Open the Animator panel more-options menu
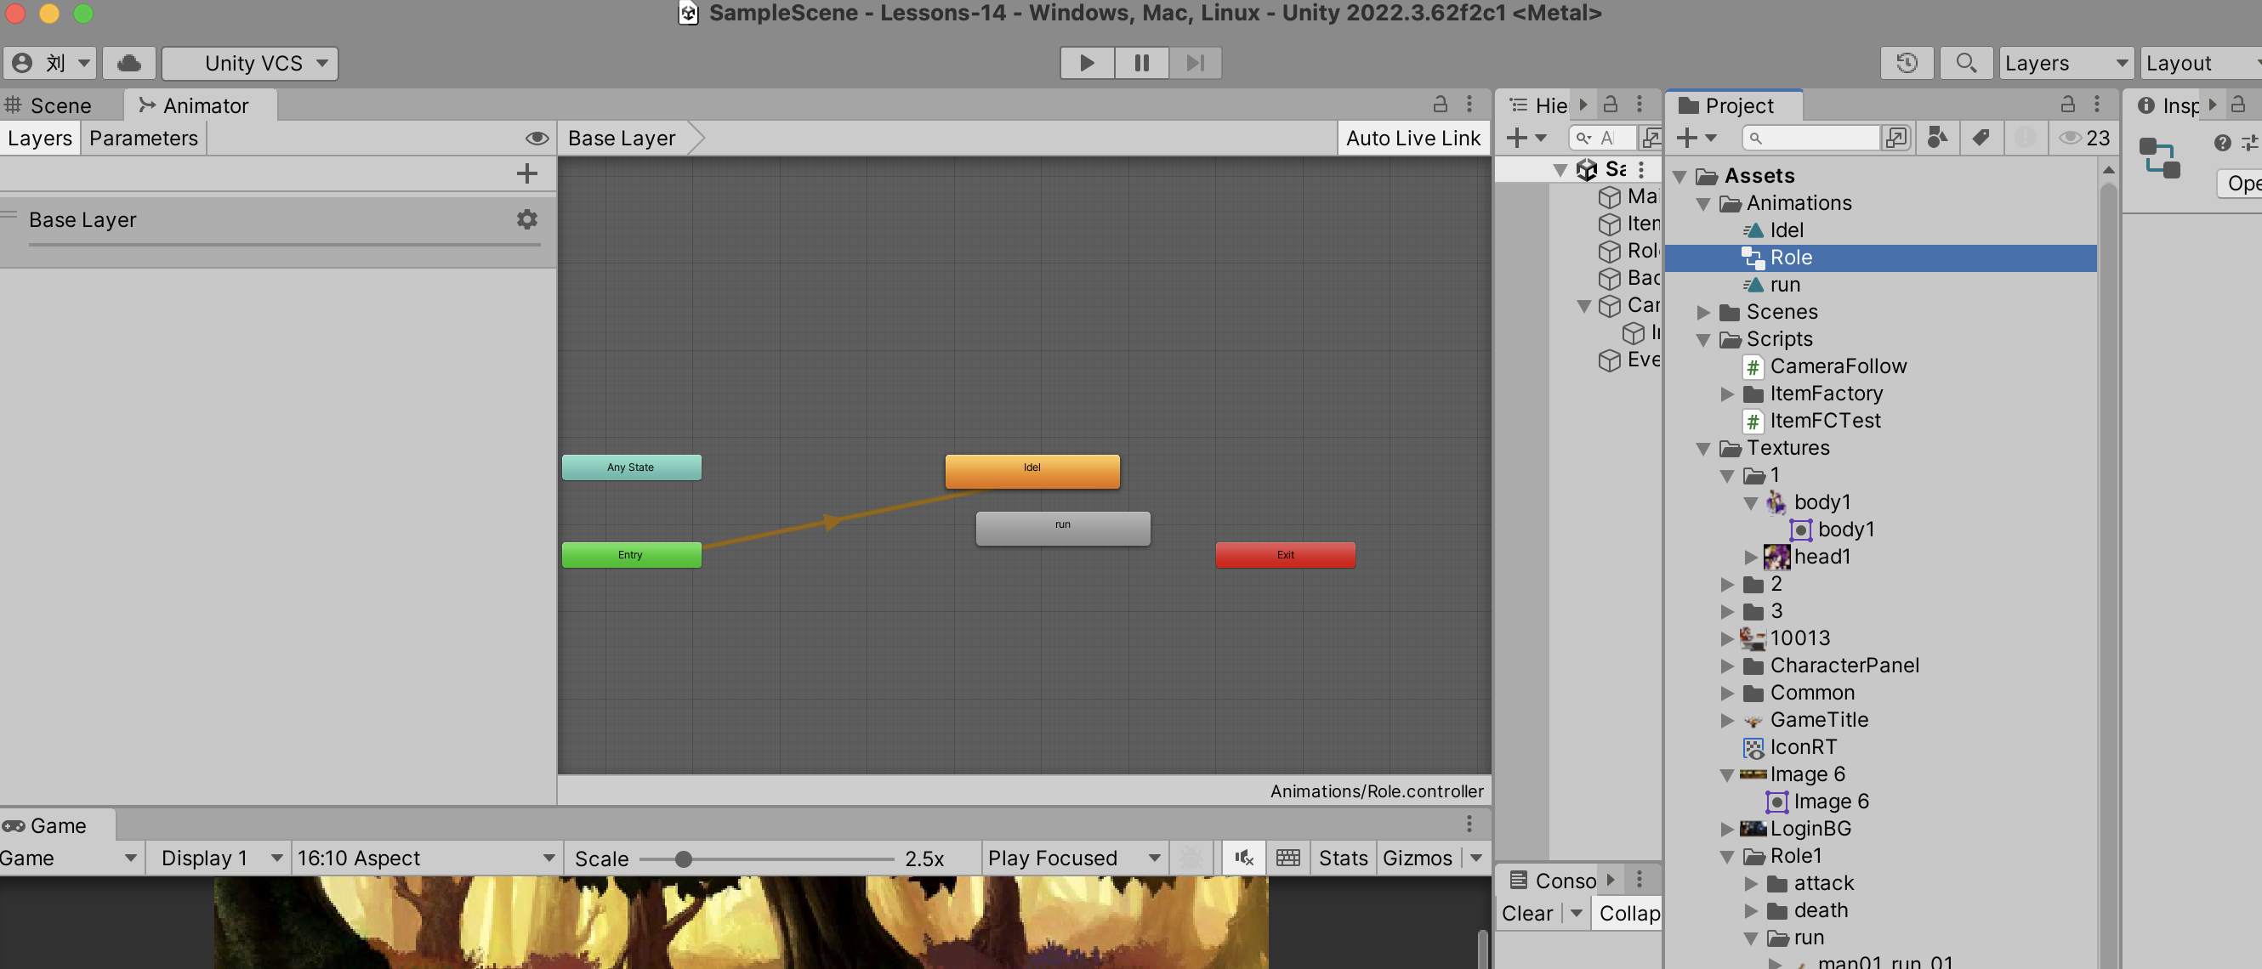The image size is (2262, 969). point(1469,105)
